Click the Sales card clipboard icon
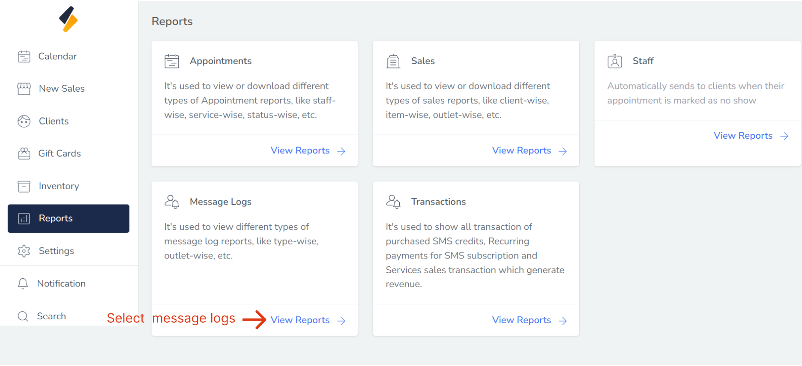 tap(393, 61)
